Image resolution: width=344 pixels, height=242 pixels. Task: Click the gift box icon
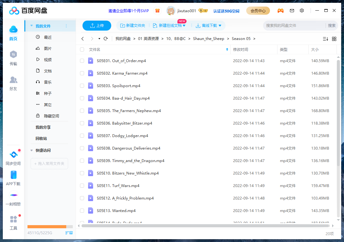[157, 11]
